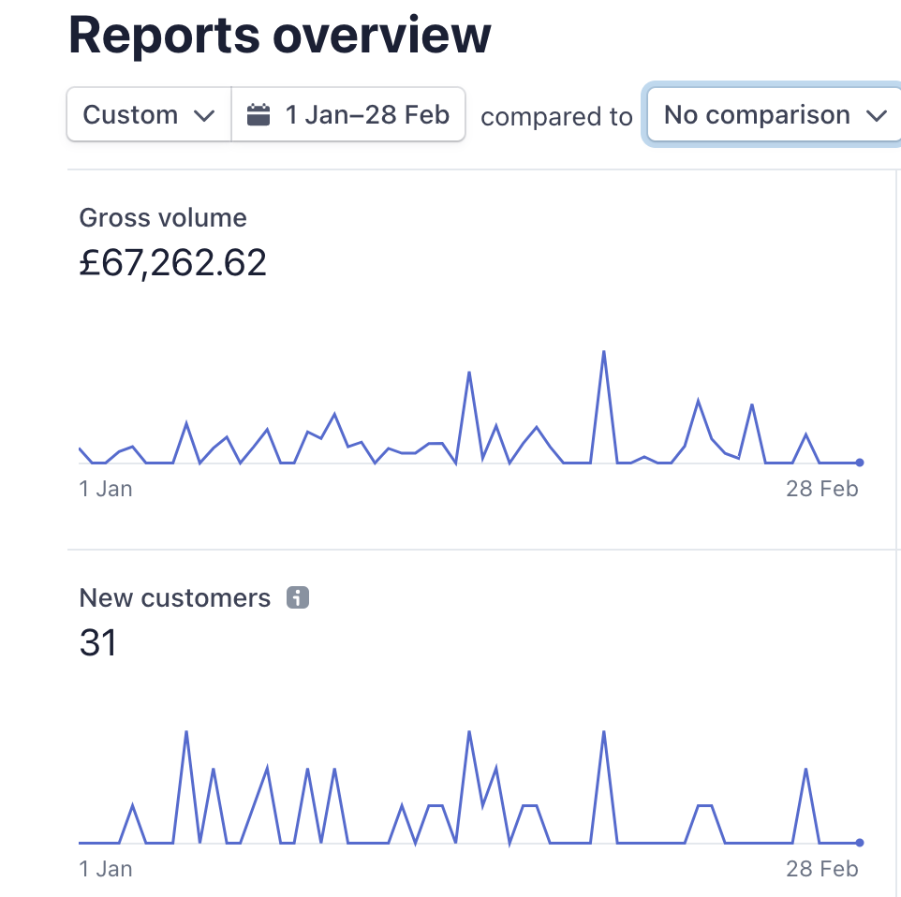This screenshot has width=901, height=897.
Task: Click the calendar icon in date picker
Action: 258,115
